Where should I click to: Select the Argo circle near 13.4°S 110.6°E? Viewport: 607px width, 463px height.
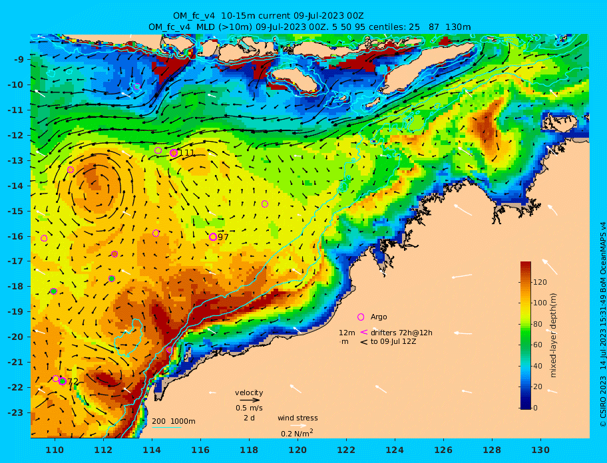71,170
